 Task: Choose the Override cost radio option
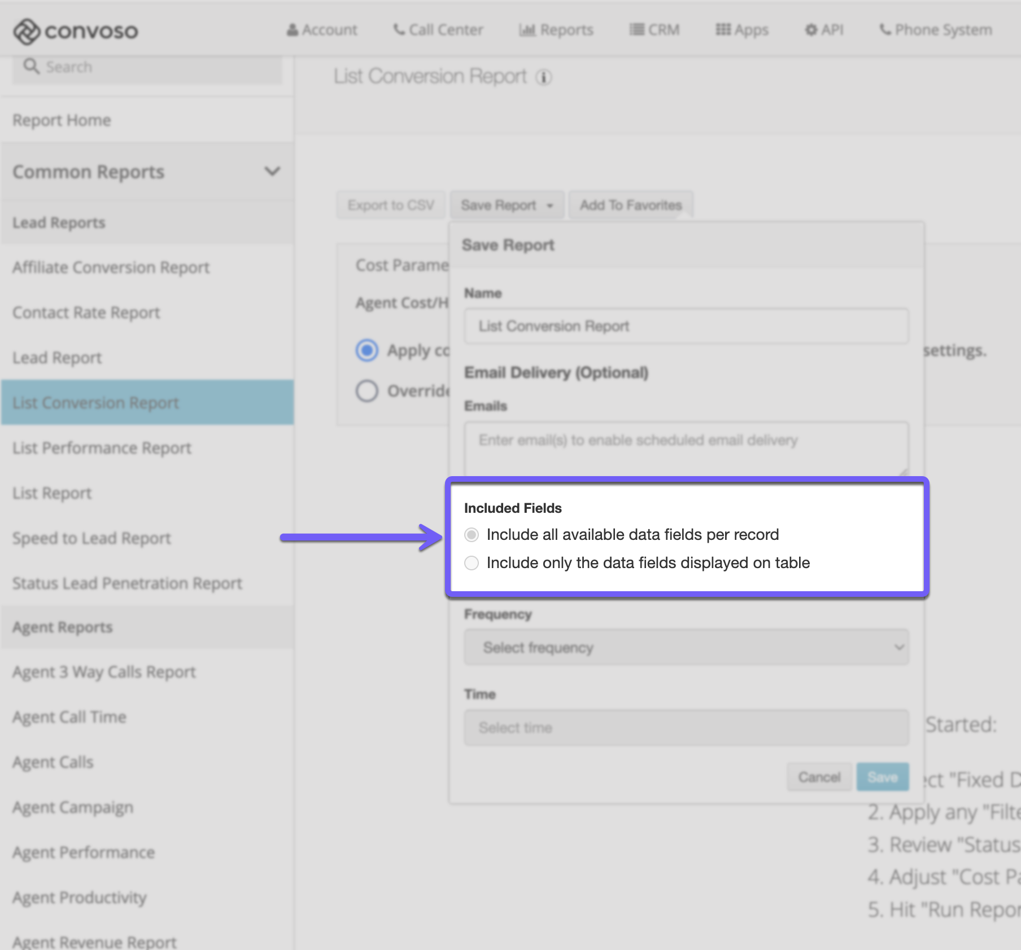pyautogui.click(x=367, y=390)
